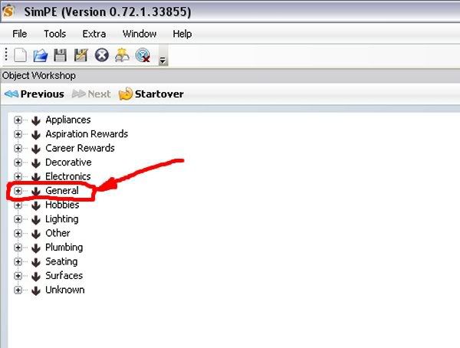Screen dimensions: 460x348
Task: Click the arrow icon beside Hobbies
Action: coord(36,205)
